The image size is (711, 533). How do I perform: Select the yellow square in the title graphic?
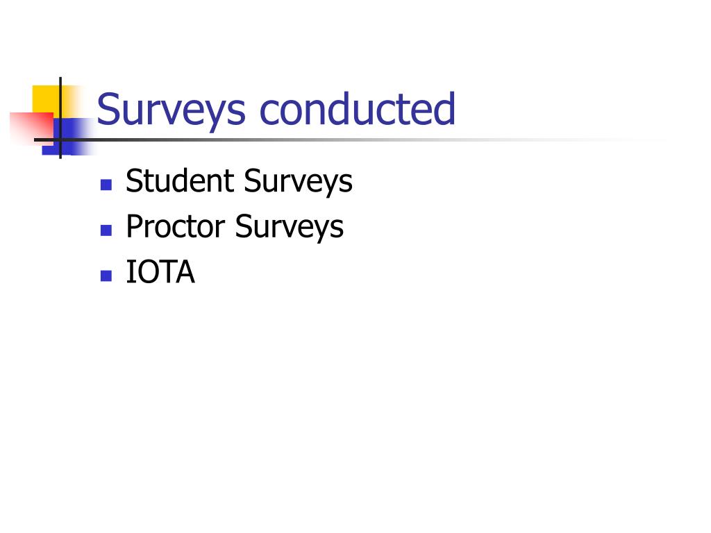click(50, 100)
